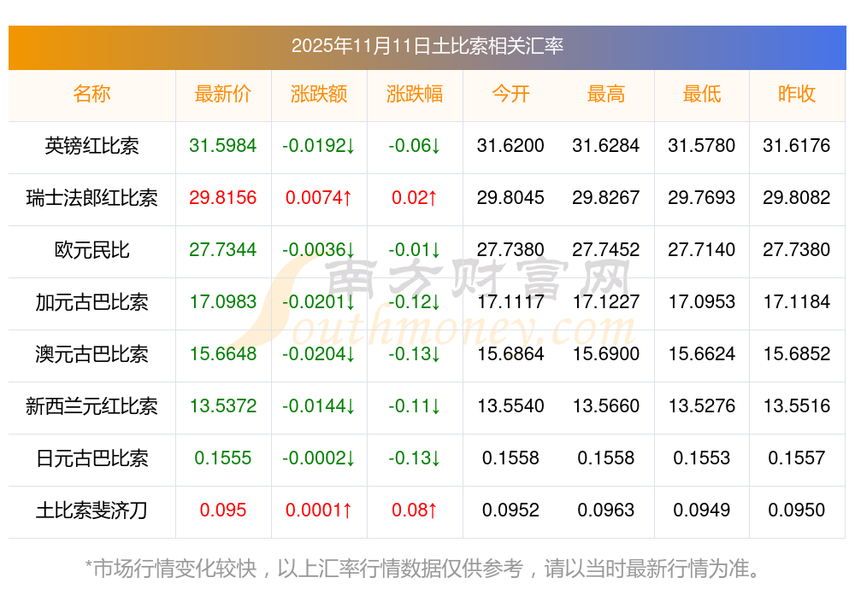The height and width of the screenshot is (595, 855).
Task: Click high value 15.6900
Action: [x=606, y=354]
